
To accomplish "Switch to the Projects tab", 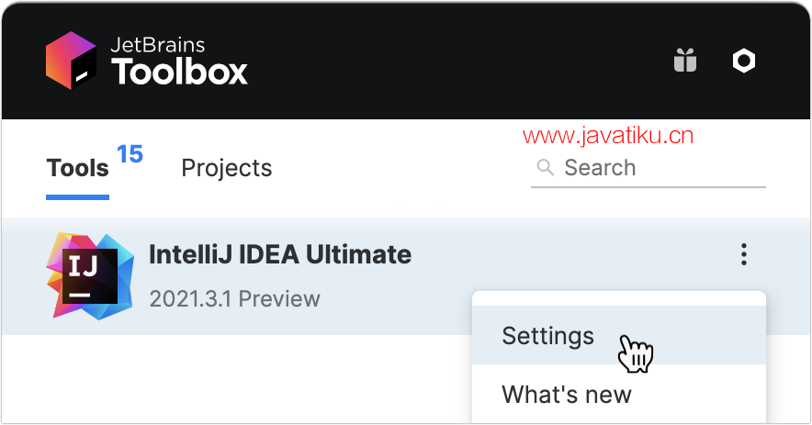I will 226,168.
